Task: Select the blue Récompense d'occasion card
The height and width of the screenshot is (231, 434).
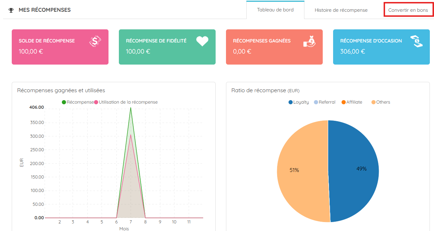Action: 381,47
